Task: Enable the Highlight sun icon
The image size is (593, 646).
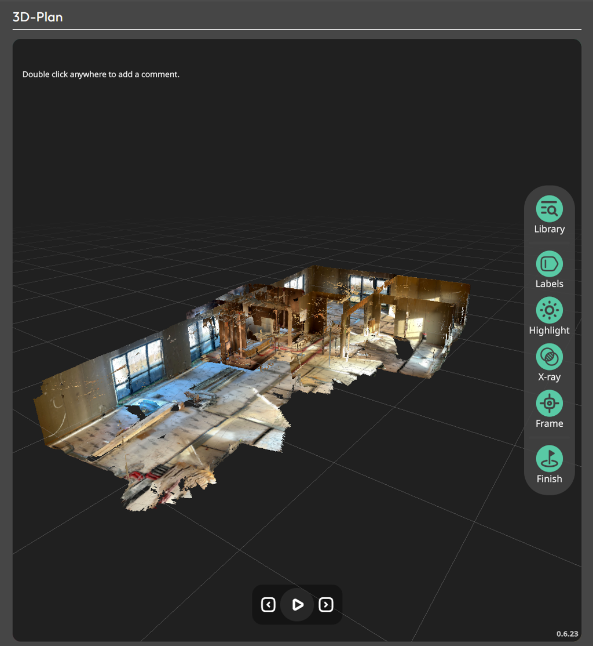Action: click(549, 311)
